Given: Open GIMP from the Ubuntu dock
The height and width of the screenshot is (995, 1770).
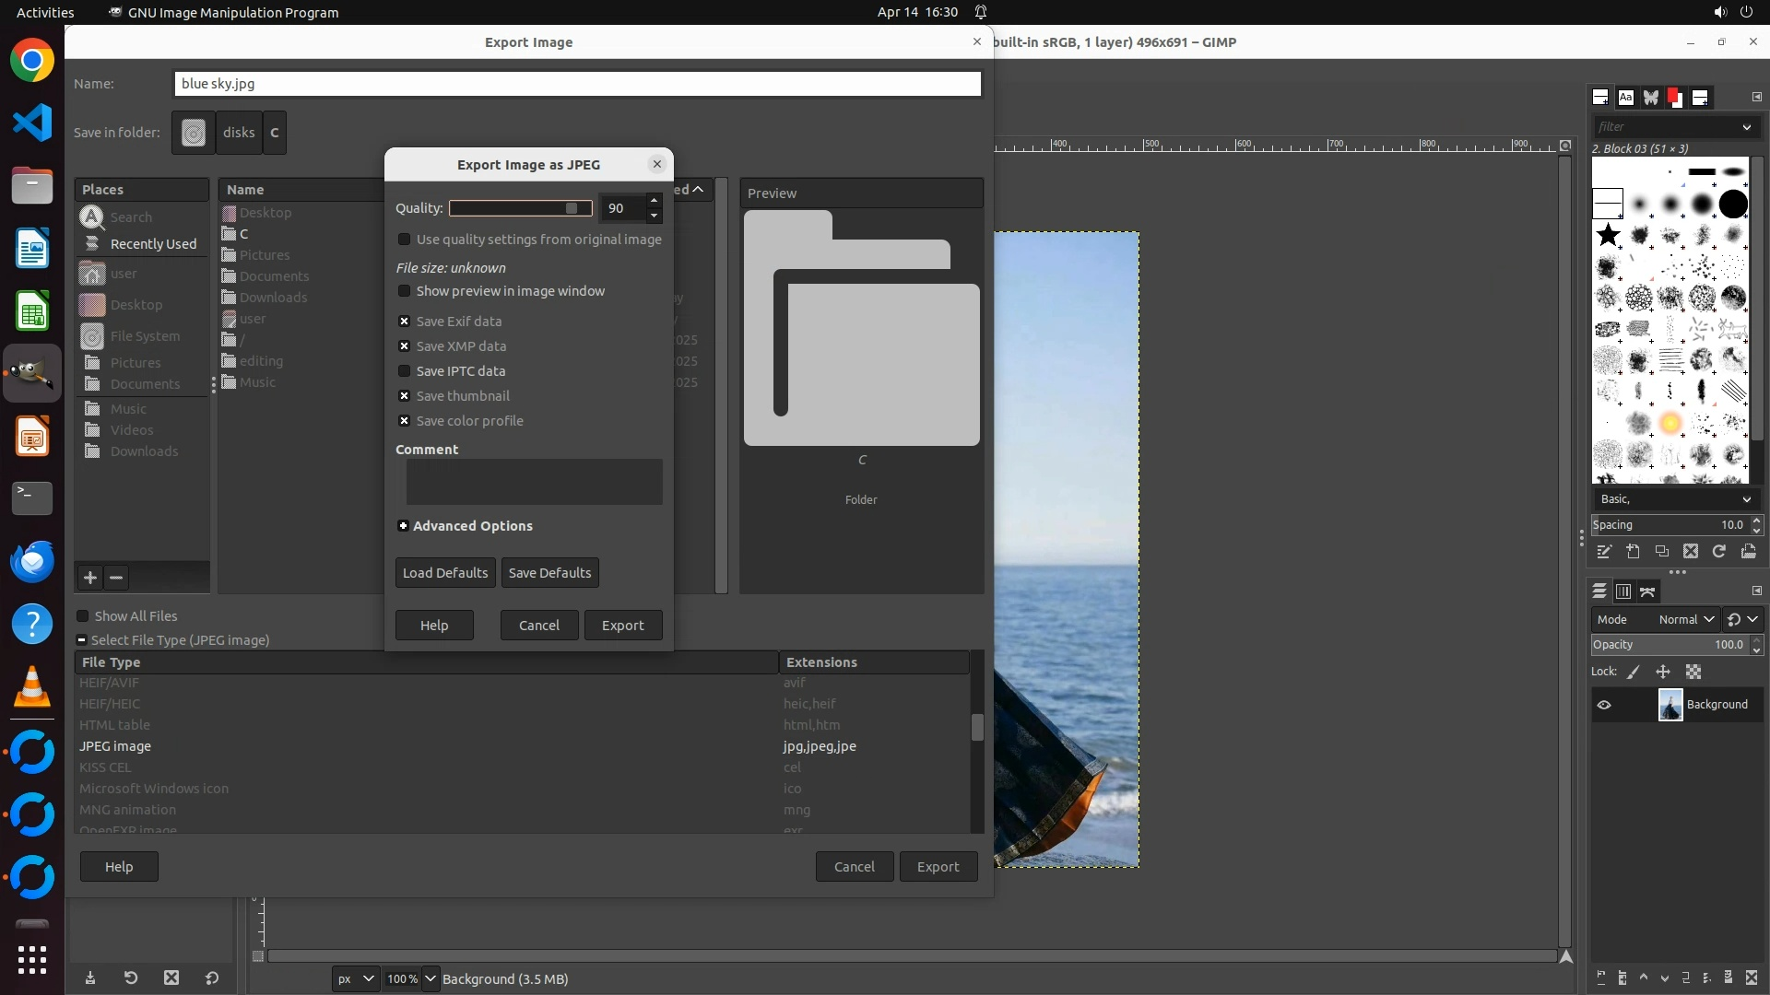Looking at the screenshot, I should click(x=32, y=373).
